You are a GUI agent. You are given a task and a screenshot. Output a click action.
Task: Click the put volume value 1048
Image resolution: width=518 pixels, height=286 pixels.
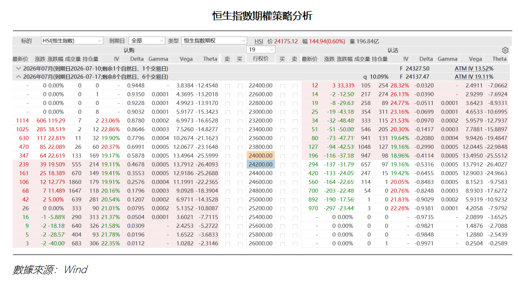pos(364,147)
